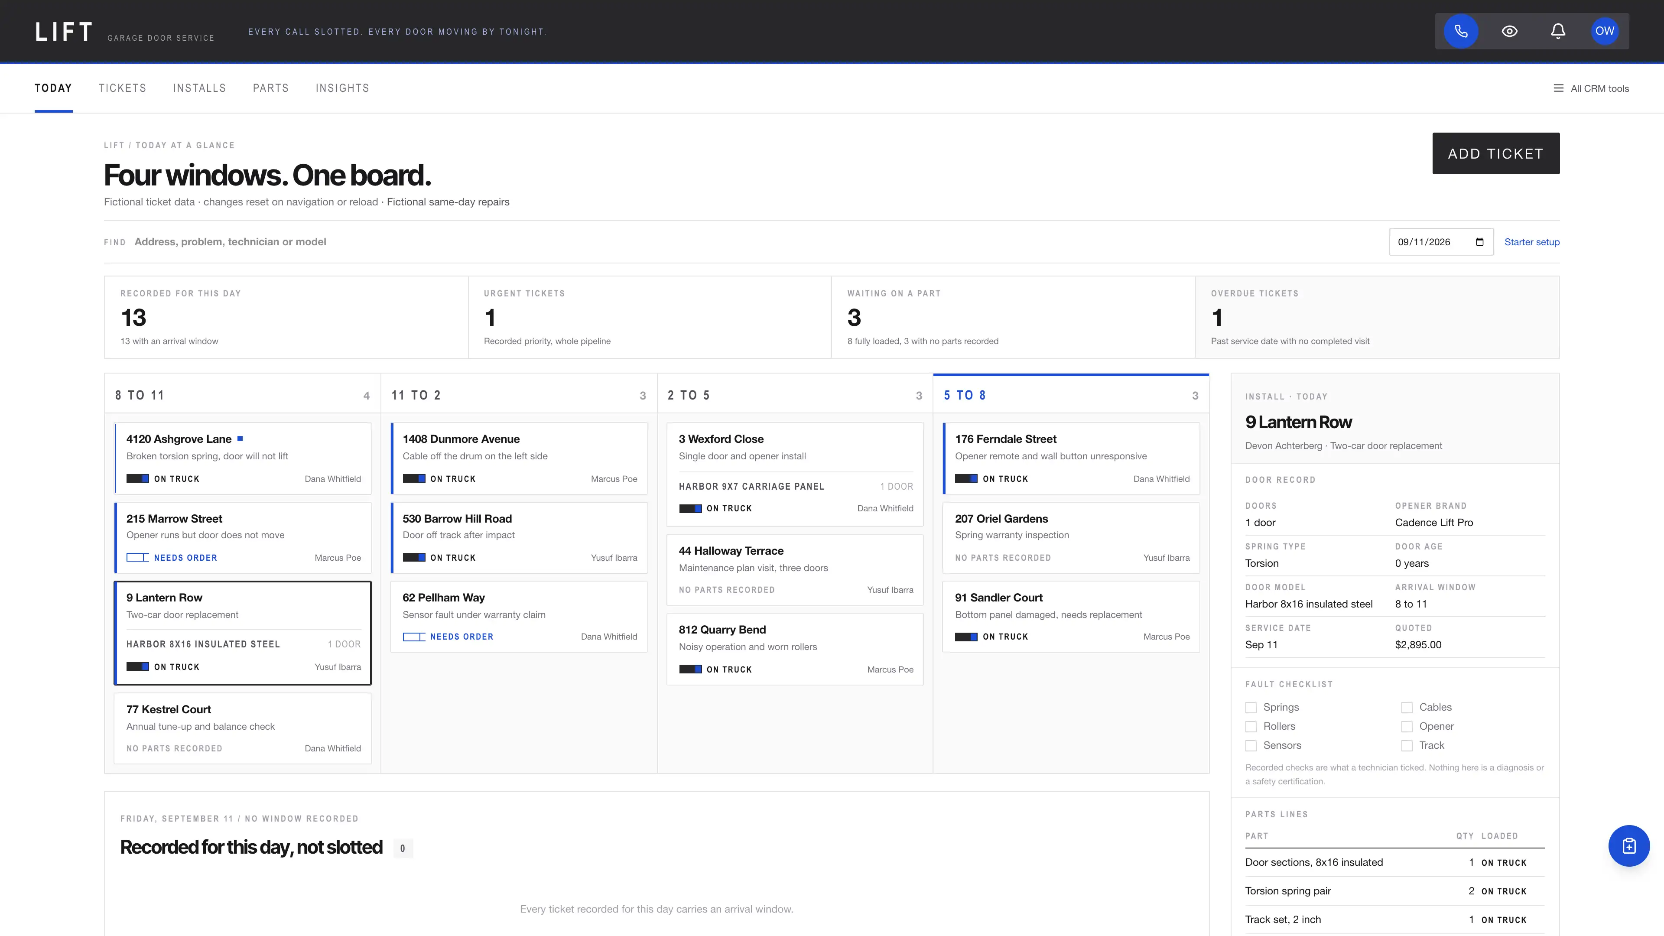Click the Add Ticket button
1664x936 pixels.
coord(1495,153)
